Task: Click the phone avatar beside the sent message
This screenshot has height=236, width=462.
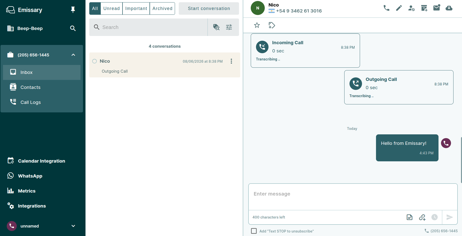Action: [x=446, y=143]
